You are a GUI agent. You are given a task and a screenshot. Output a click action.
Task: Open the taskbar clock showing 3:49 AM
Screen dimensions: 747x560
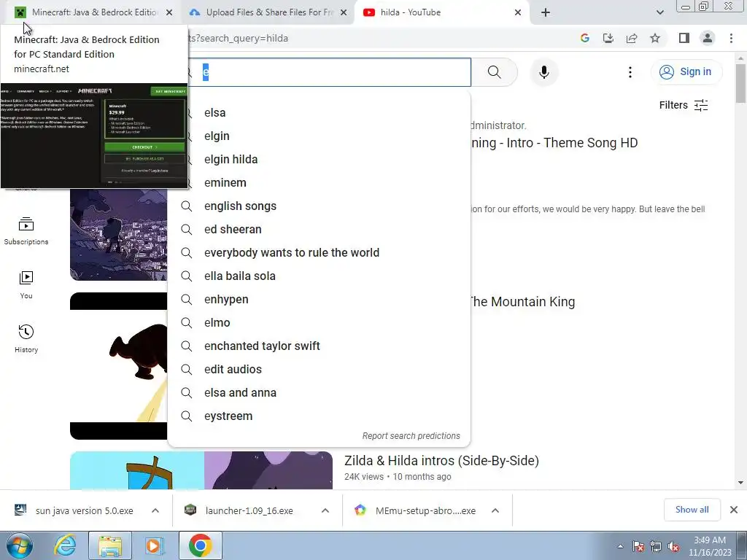click(710, 546)
